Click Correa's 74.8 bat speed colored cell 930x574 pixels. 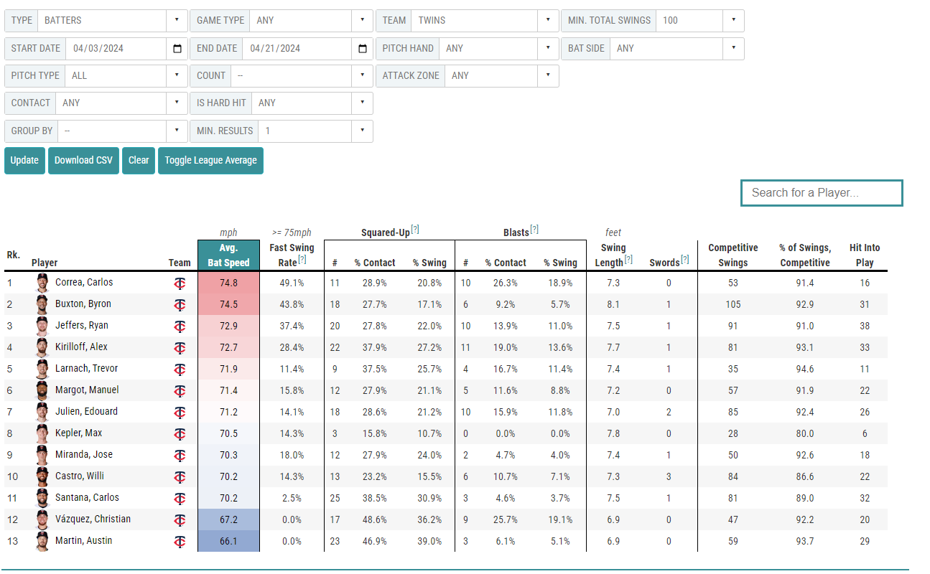[x=228, y=283]
